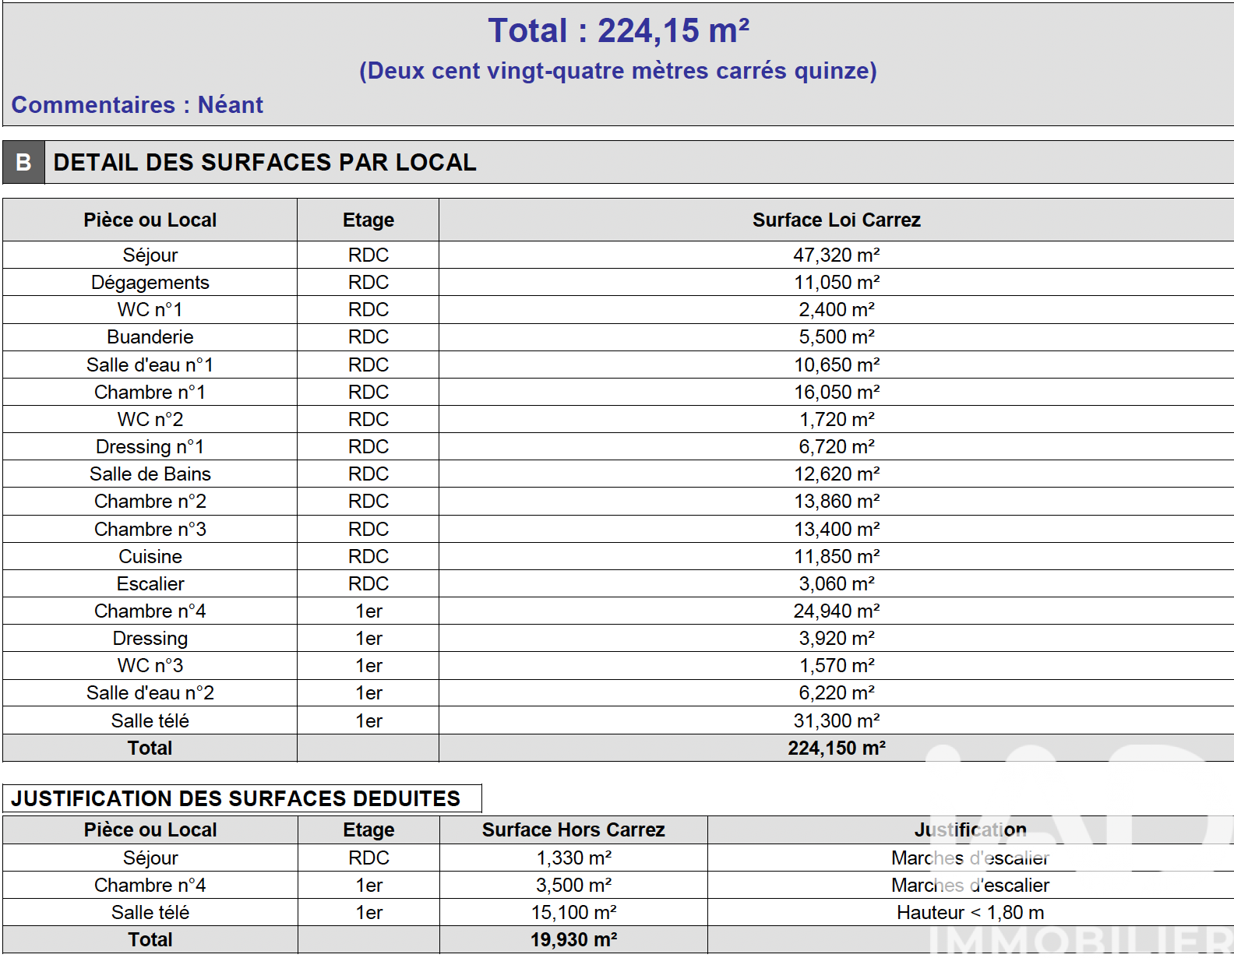Select the "JUSTIFICATION DES SURFACES DEDUITES" heading

[235, 799]
